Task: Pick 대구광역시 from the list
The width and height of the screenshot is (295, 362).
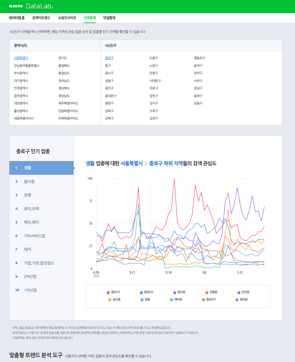Action: [21, 81]
